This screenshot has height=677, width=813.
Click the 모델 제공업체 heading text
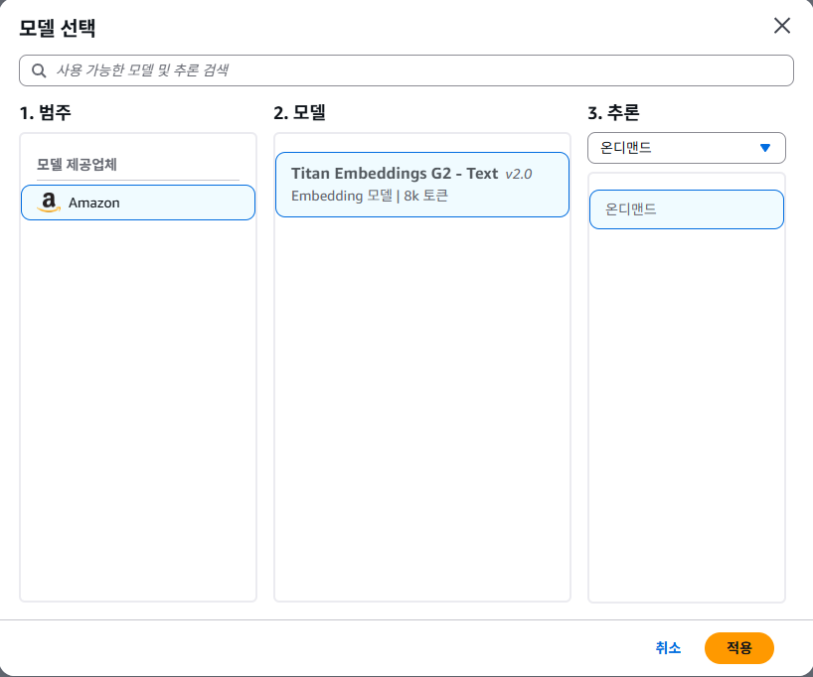(x=77, y=165)
